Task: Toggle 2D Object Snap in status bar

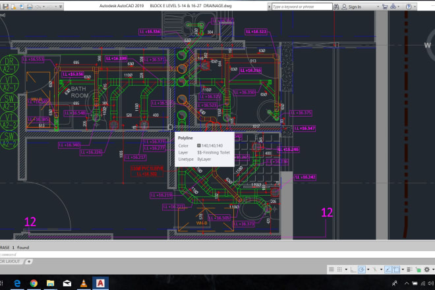Action: (x=396, y=269)
